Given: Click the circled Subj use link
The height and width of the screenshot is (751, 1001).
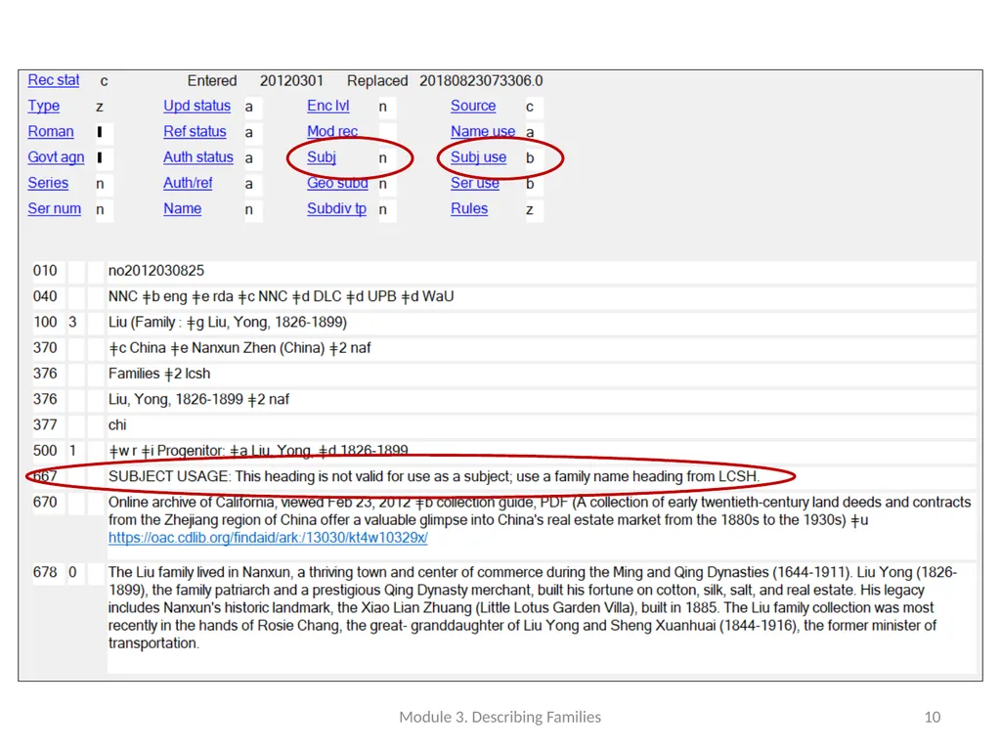Looking at the screenshot, I should click(478, 157).
